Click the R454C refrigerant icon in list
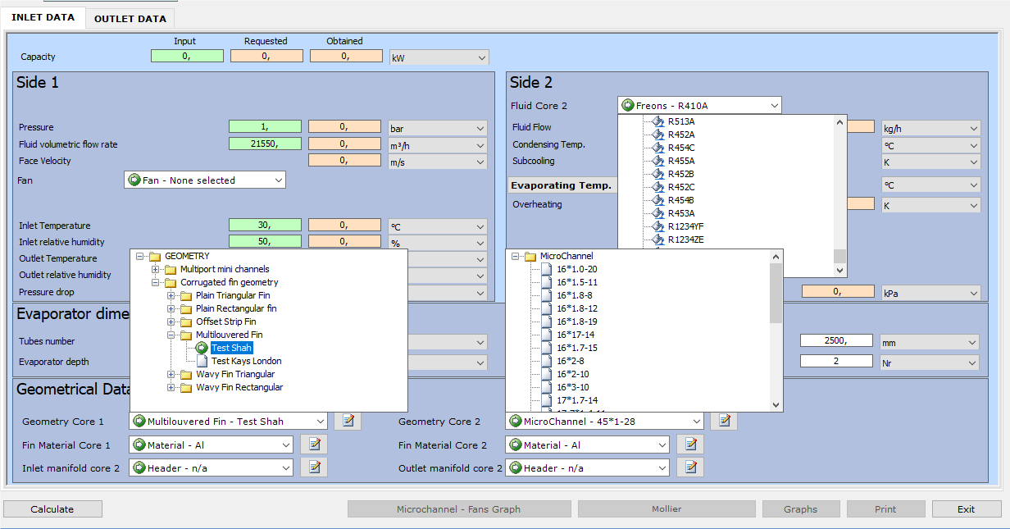Image resolution: width=1010 pixels, height=529 pixels. coord(657,148)
